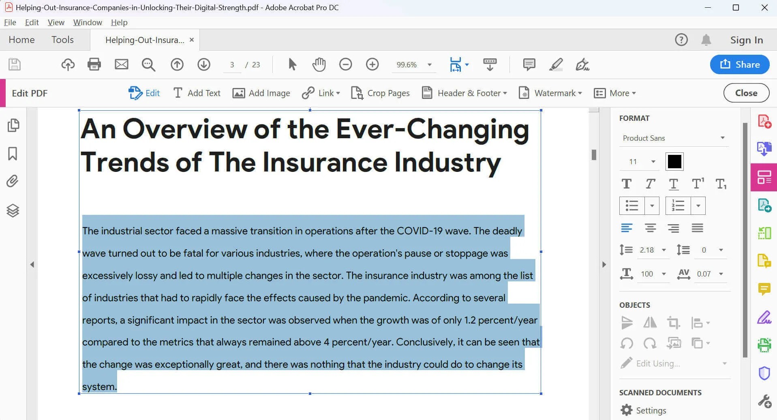
Task: Click the Close button to exit Edit PDF
Action: [746, 93]
